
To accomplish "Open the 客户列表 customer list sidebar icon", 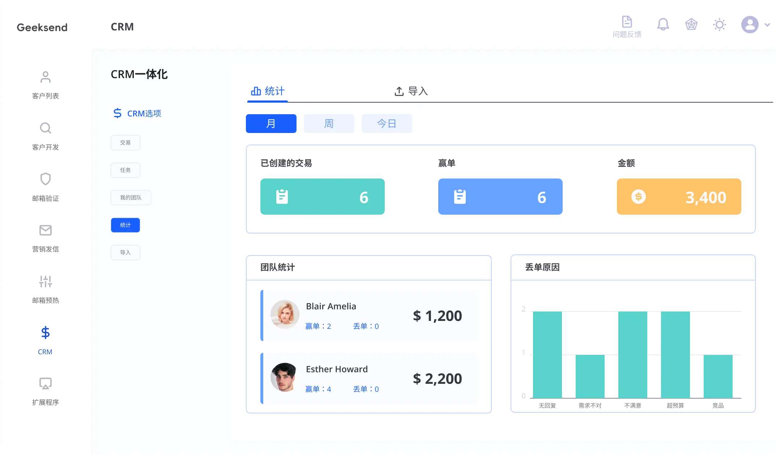I will pos(45,77).
